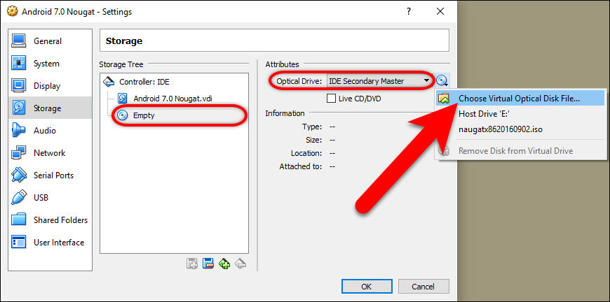The width and height of the screenshot is (610, 302).
Task: Click the add storage attachment icon
Action: click(192, 264)
